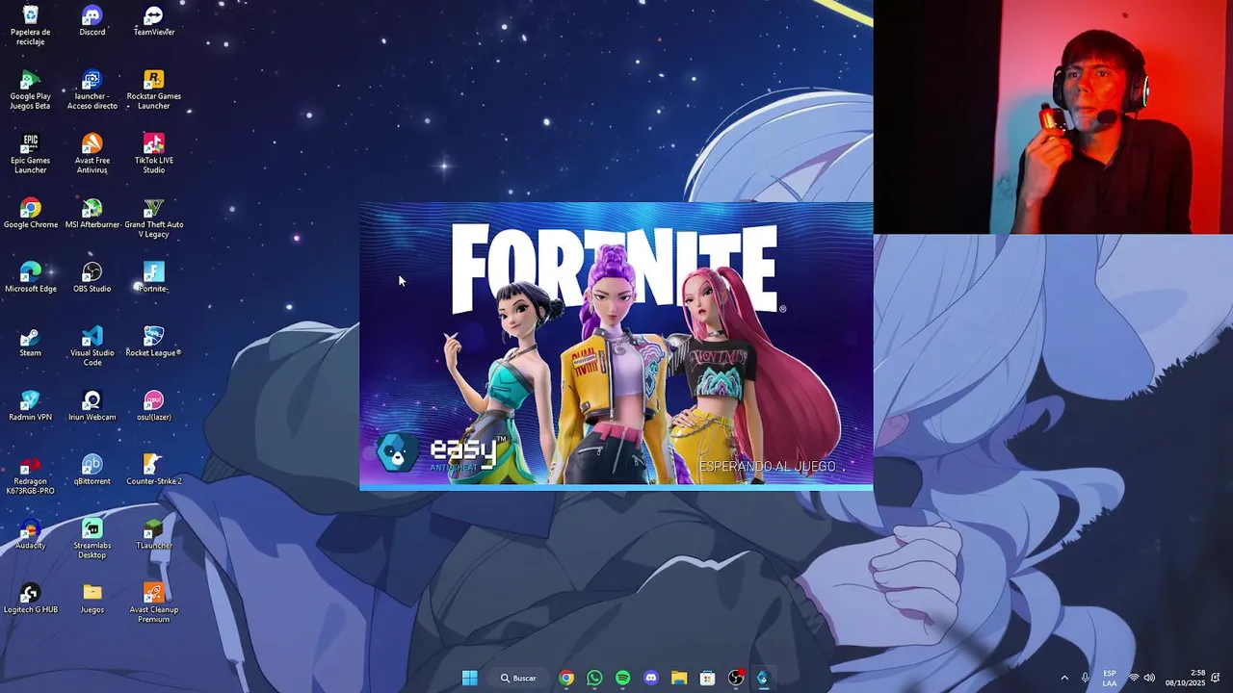Select the Redragon K673RGB-PRO icon
This screenshot has height=693, width=1233.
(x=30, y=475)
